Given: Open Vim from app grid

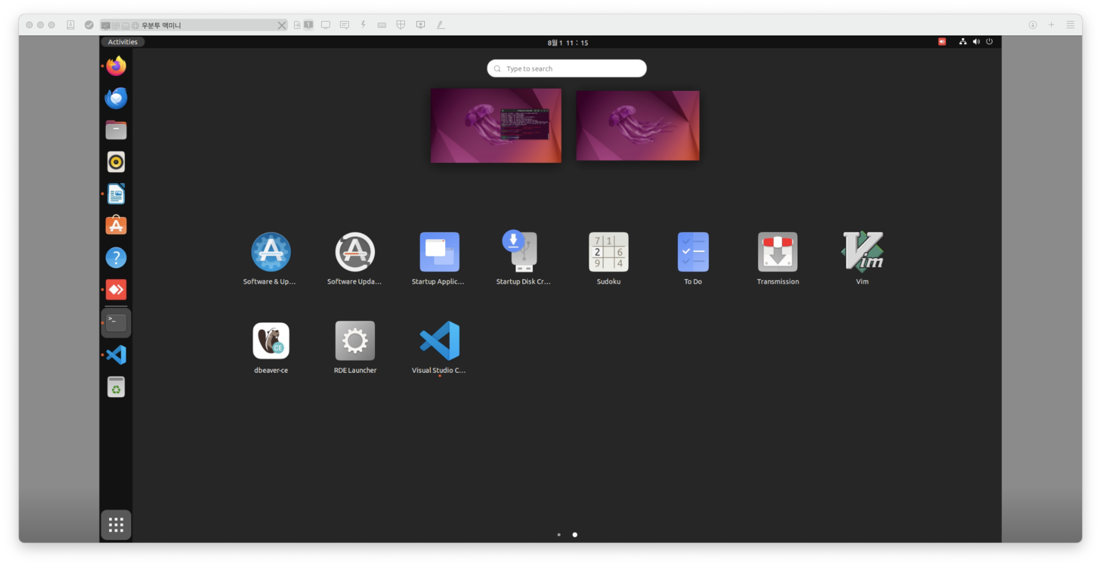Looking at the screenshot, I should 862,253.
